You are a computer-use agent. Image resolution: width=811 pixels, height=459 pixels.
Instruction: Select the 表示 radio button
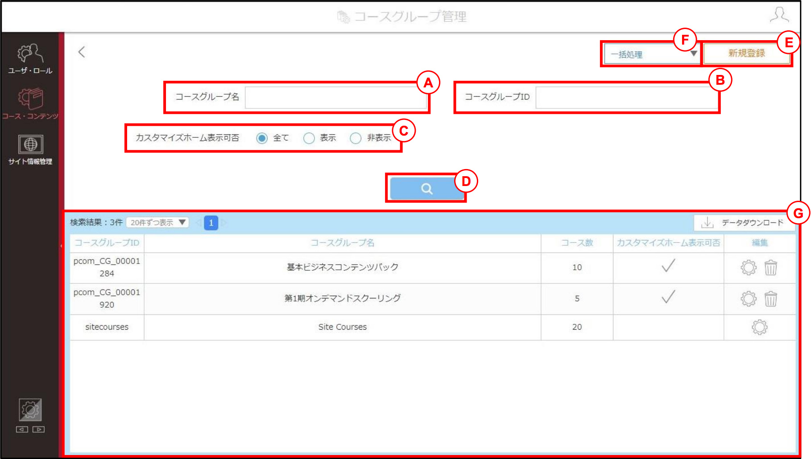pos(309,138)
